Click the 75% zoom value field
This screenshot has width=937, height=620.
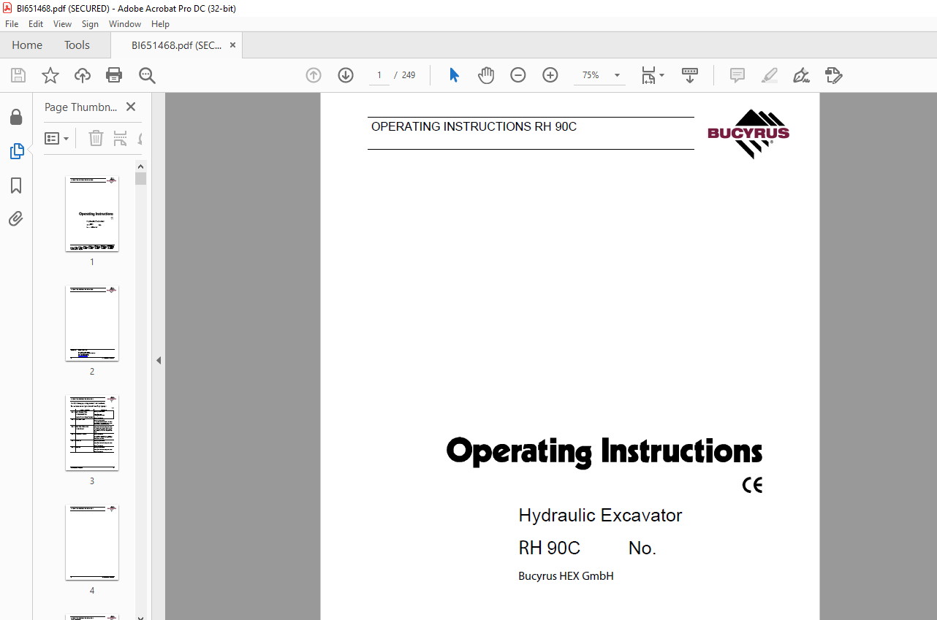click(591, 75)
